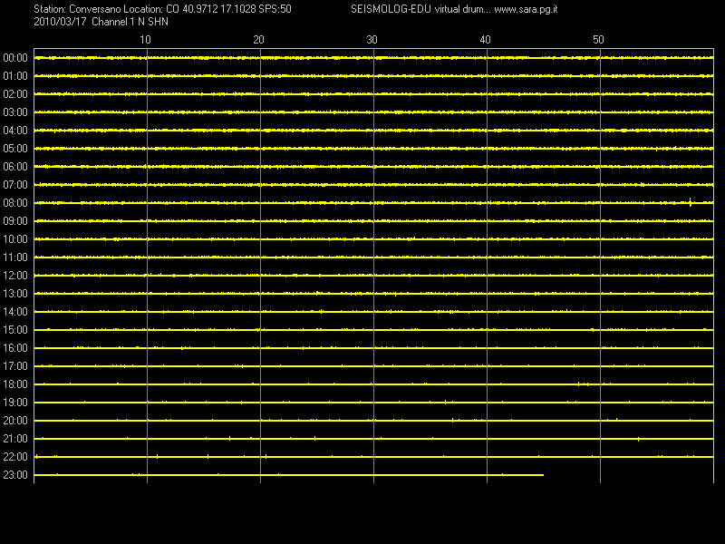Screen dimensions: 725x544
Task: Select the 21:00 hour label
Action: 15,439
